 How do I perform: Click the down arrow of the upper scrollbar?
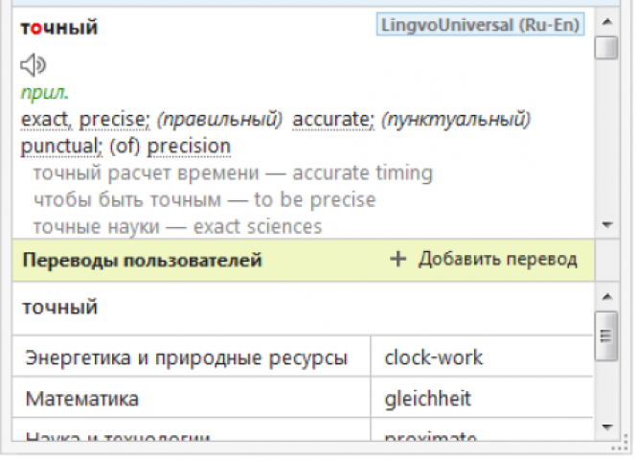point(607,224)
